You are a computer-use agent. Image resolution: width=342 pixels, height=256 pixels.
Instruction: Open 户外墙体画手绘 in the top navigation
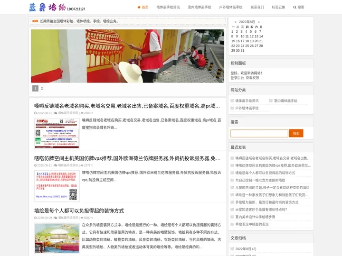coord(231,7)
